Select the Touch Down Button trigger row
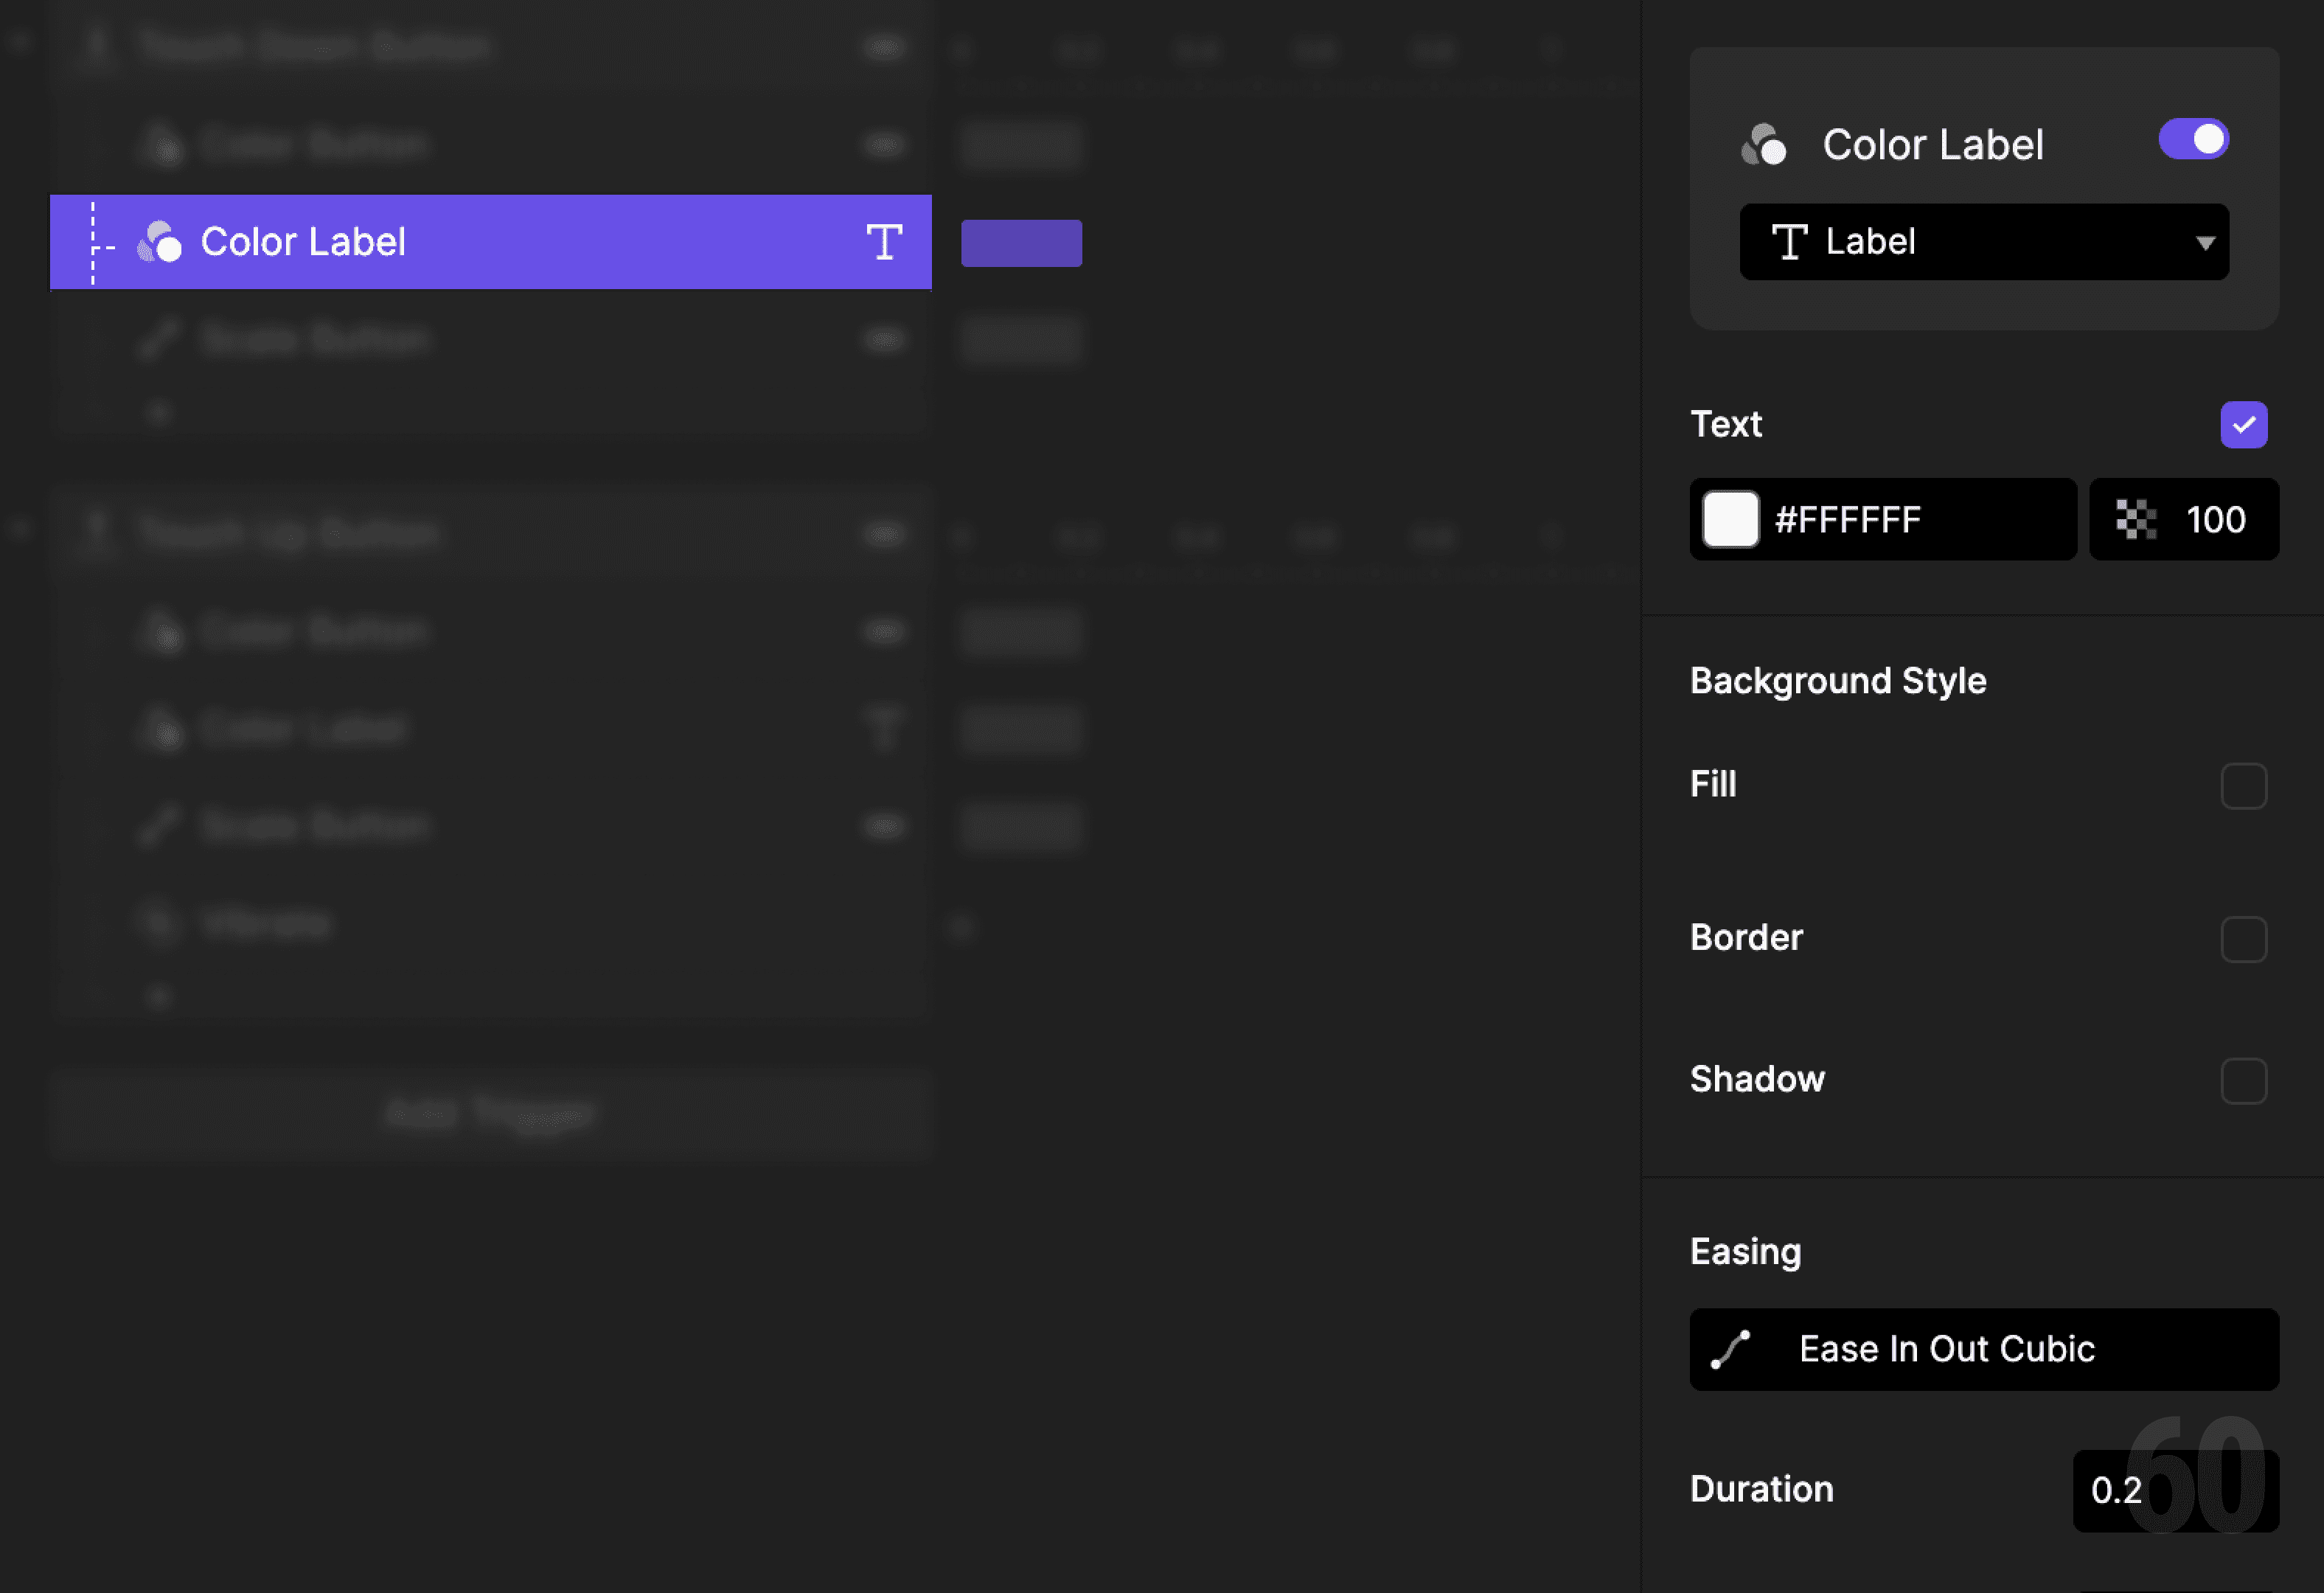This screenshot has width=2324, height=1593. pos(400,45)
